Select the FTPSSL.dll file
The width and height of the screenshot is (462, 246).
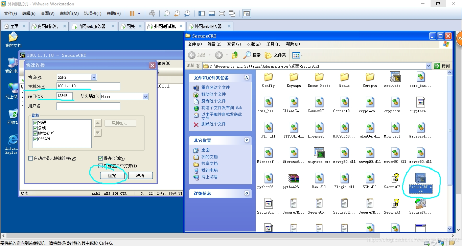pyautogui.click(x=294, y=130)
